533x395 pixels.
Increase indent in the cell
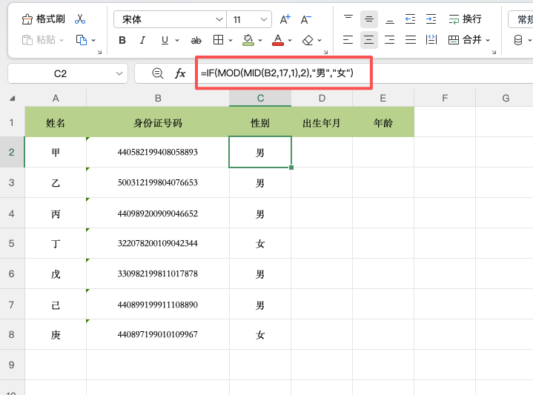point(431,19)
